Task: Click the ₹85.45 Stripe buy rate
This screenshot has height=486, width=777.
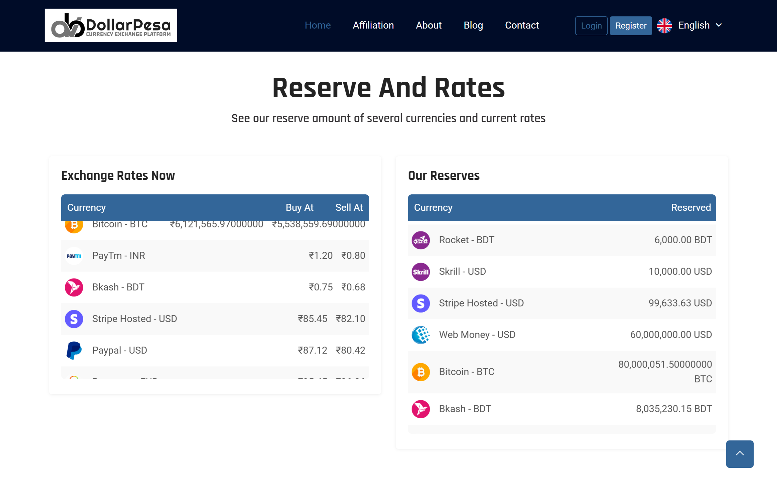Action: pyautogui.click(x=312, y=319)
